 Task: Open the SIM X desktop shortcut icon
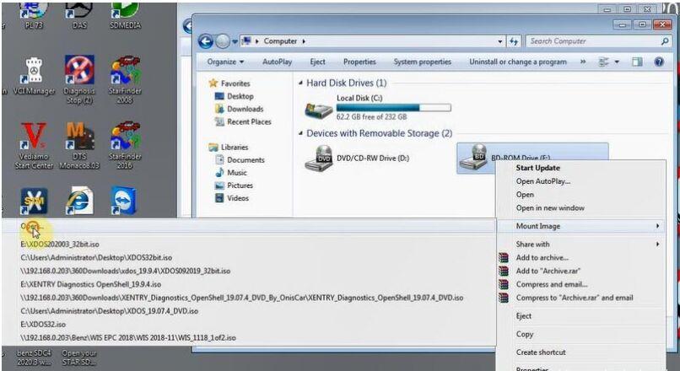[x=34, y=202]
